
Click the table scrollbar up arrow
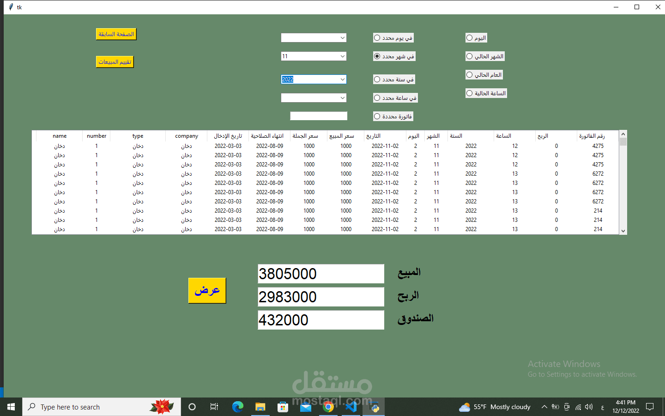623,134
